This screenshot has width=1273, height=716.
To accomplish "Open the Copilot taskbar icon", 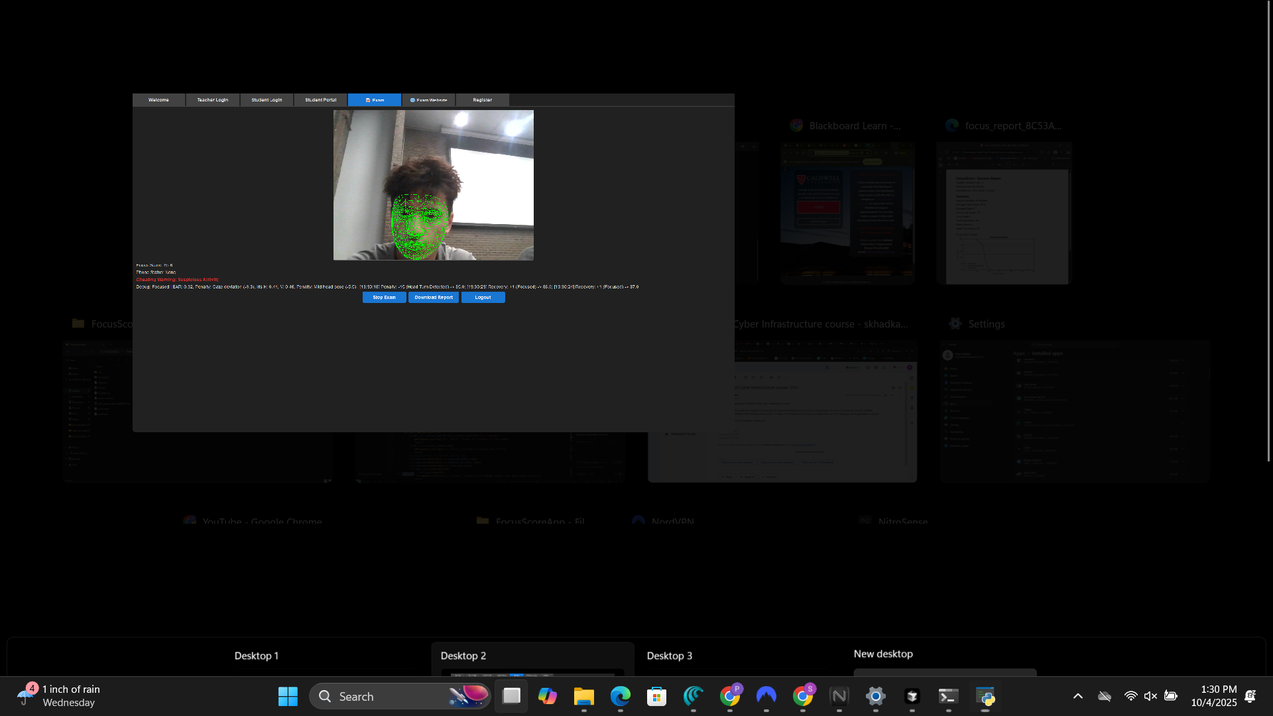I will tap(548, 696).
